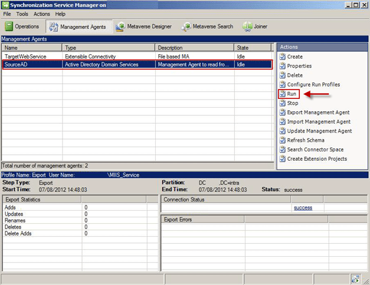This screenshot has height=285, width=370.
Task: Open the Tools menu
Action: (22, 14)
